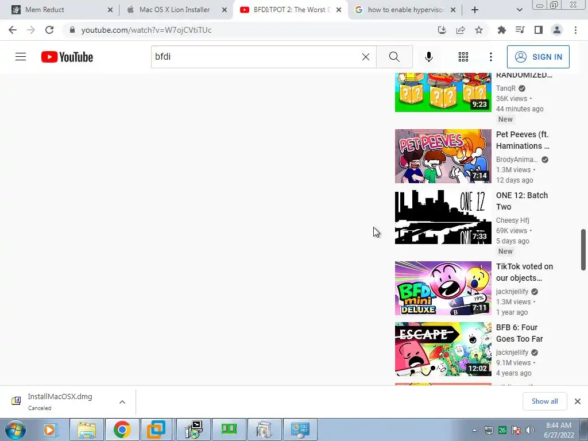The image size is (588, 441).
Task: Share this page icon in address bar
Action: click(x=461, y=30)
